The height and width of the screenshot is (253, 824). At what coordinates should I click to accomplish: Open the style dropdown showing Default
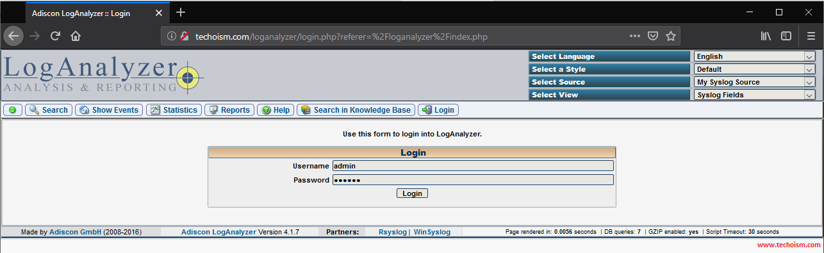pos(754,69)
